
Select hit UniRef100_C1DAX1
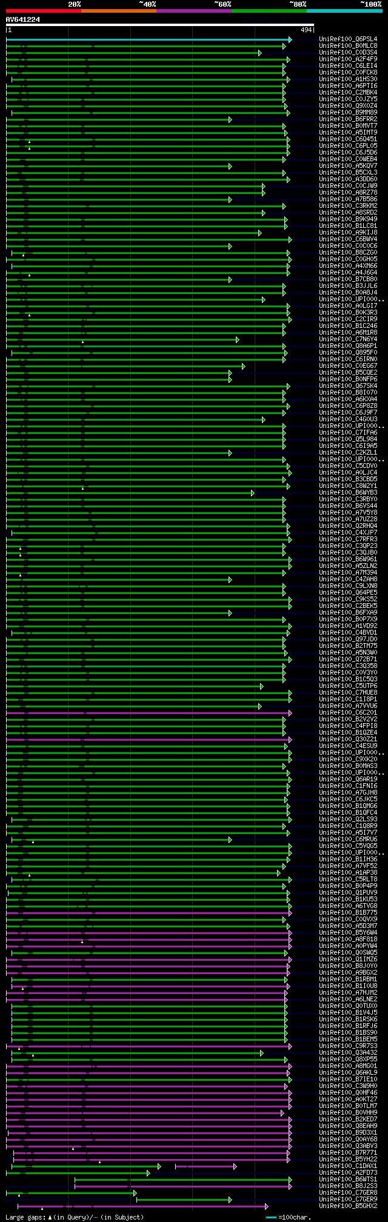pyautogui.click(x=349, y=1166)
